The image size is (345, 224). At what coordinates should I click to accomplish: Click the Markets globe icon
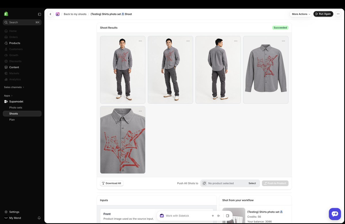[x=6, y=73]
